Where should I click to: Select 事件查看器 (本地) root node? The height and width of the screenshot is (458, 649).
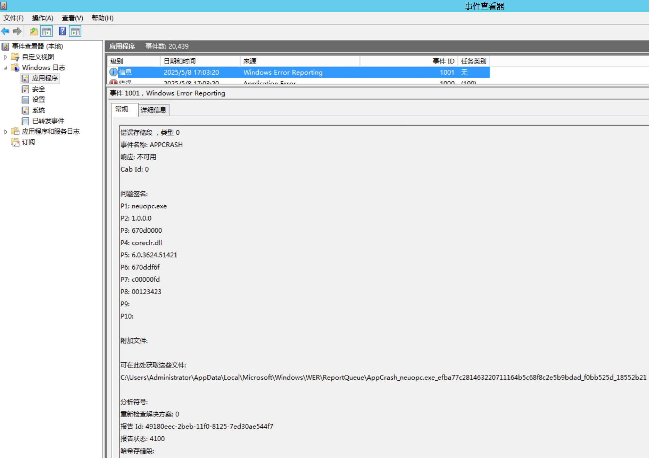point(37,47)
